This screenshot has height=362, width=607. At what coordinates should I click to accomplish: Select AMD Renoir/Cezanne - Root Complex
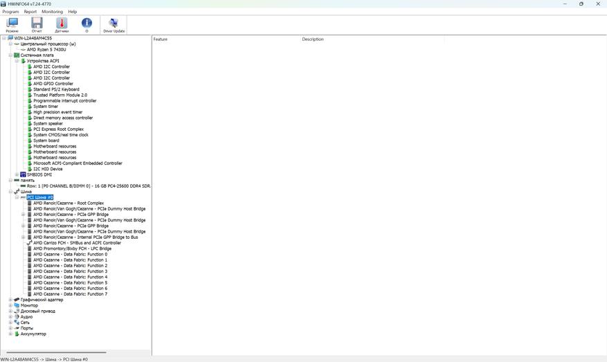pyautogui.click(x=69, y=203)
